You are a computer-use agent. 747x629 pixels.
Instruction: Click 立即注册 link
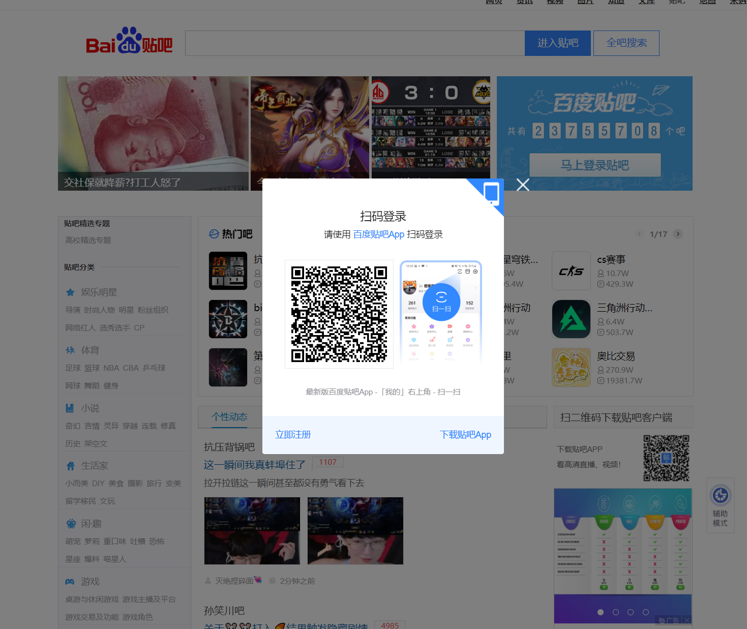(293, 435)
